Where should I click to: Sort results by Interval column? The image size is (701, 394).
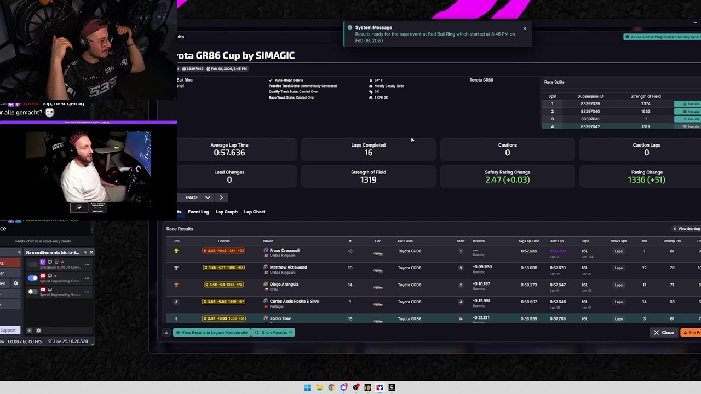point(479,241)
